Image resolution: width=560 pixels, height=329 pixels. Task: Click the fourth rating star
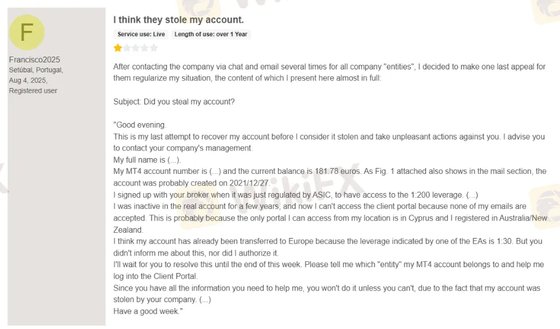coord(145,48)
